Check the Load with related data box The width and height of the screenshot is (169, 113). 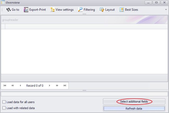pos(4,108)
